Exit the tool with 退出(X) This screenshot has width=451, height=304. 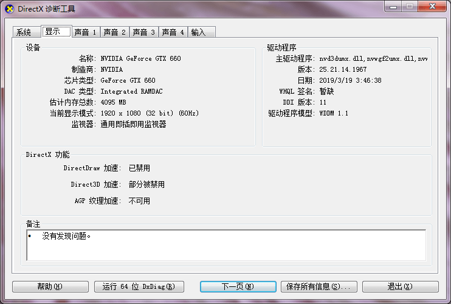point(401,286)
